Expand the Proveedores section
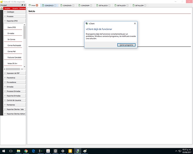The width and height of the screenshot is (193, 154). [x=15, y=82]
